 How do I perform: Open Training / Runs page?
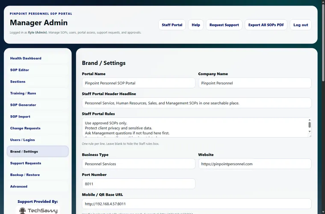coord(38,93)
